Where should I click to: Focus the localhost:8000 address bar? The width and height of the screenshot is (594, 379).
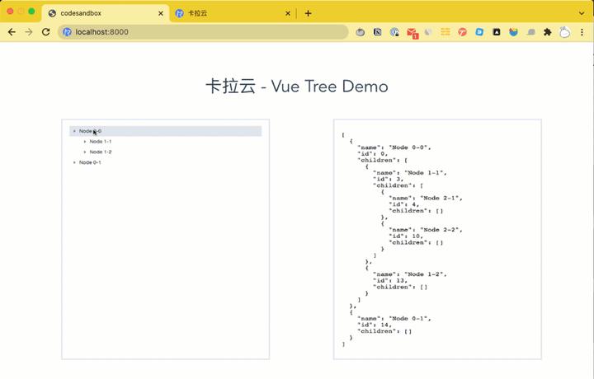click(x=203, y=32)
